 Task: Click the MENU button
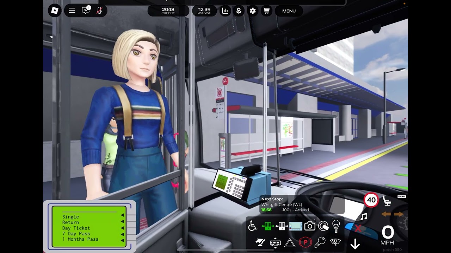tap(289, 11)
